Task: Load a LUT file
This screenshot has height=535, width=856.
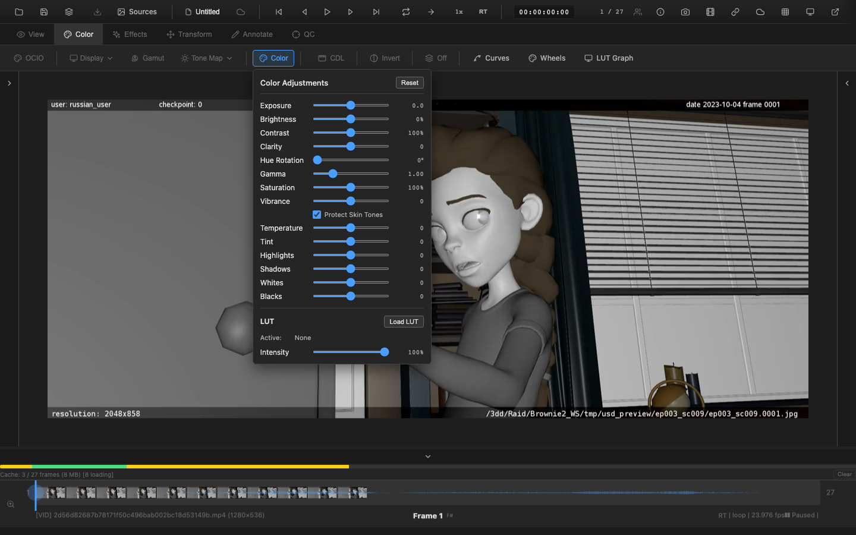Action: coord(404,321)
